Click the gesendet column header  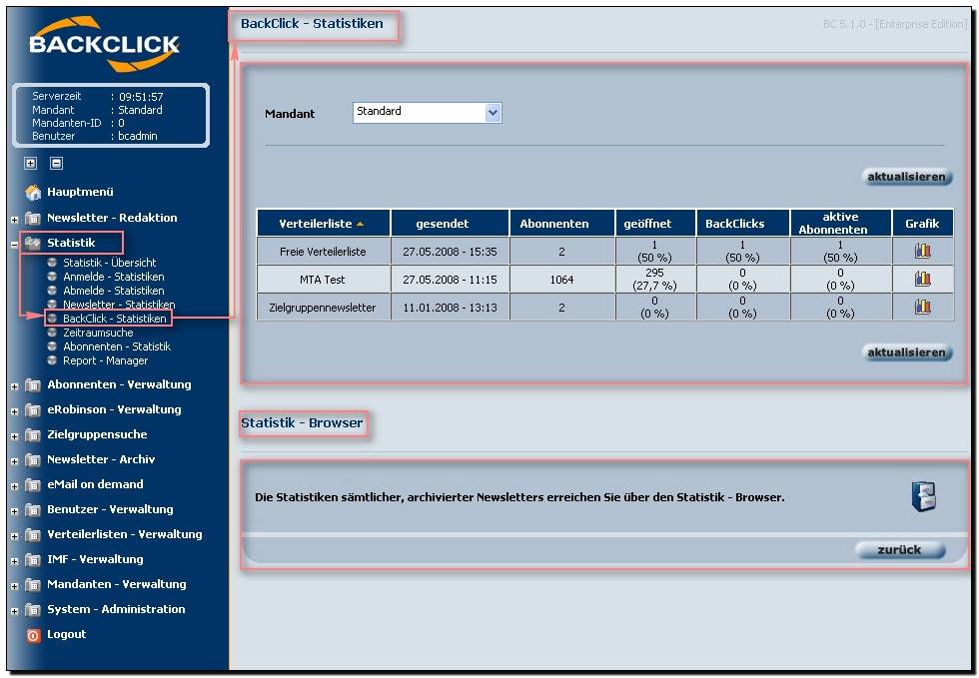click(x=450, y=223)
